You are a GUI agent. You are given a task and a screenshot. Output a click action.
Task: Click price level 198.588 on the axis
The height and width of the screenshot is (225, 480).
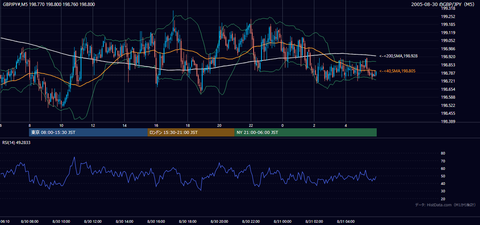pos(448,97)
